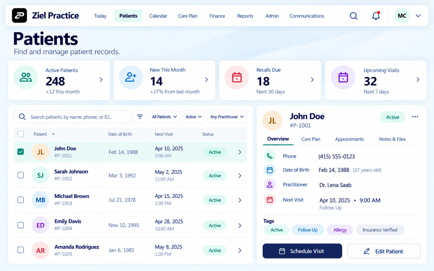Image resolution: width=434 pixels, height=271 pixels.
Task: Check the Michael Brown row checkbox
Action: pos(21,200)
